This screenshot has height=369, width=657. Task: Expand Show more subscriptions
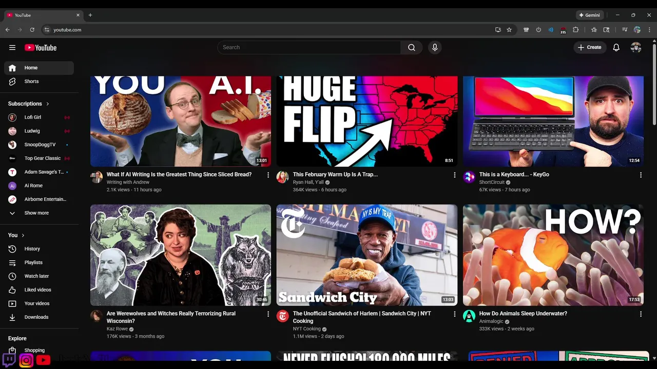pos(37,213)
